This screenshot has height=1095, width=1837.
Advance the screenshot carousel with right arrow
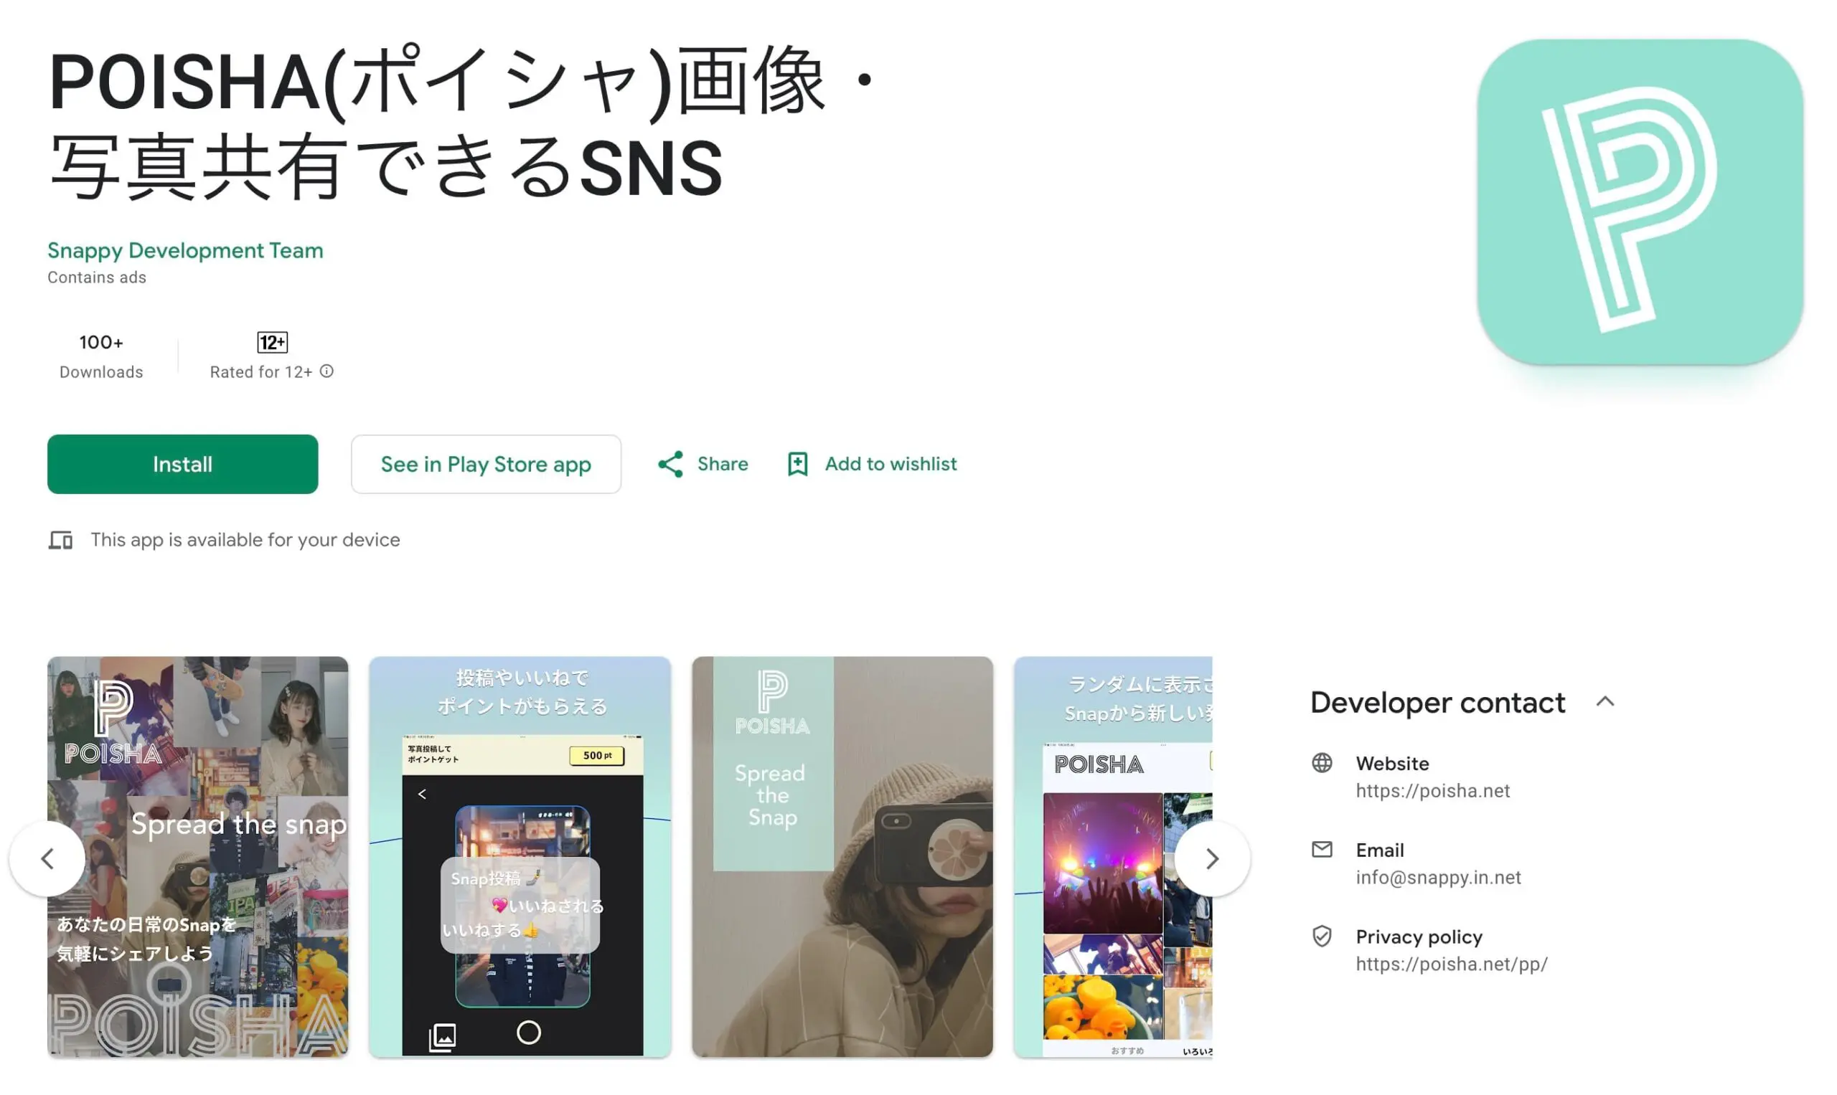click(x=1211, y=858)
